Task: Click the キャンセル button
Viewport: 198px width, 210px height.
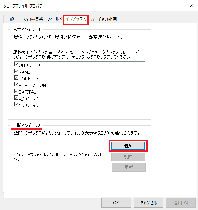Action: pos(148,202)
